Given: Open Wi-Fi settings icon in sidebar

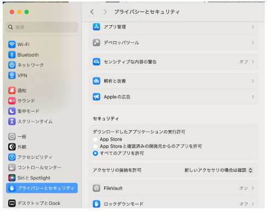Looking at the screenshot, I should pos(12,45).
